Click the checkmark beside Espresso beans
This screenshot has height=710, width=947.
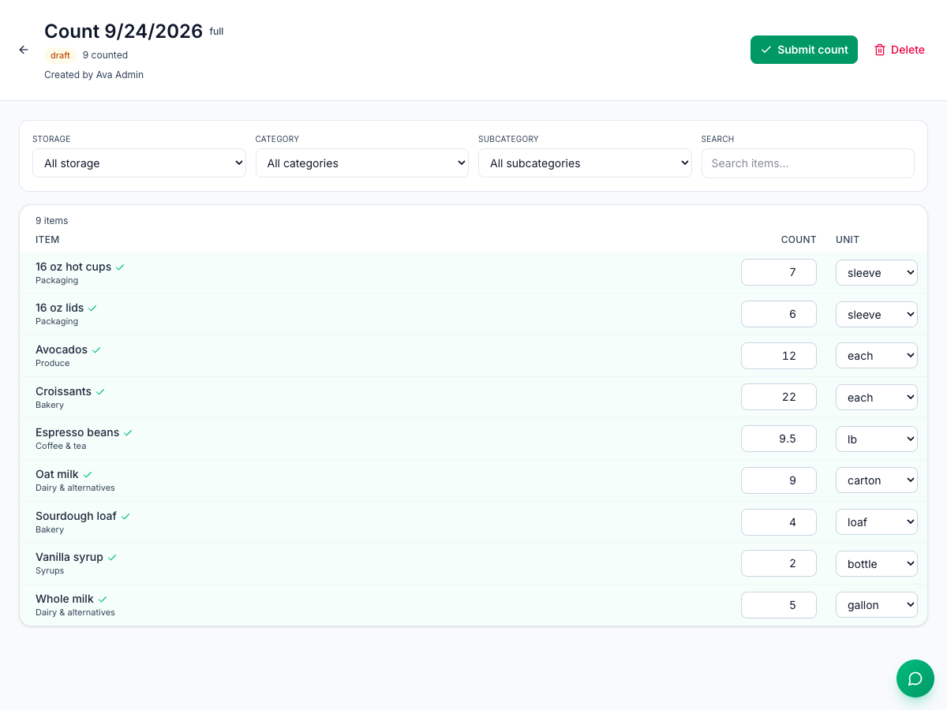click(x=128, y=433)
